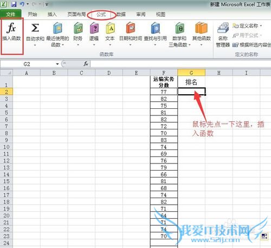The height and width of the screenshot is (248, 271).
Task: Click cell F20 with value 64
Action: point(164,216)
